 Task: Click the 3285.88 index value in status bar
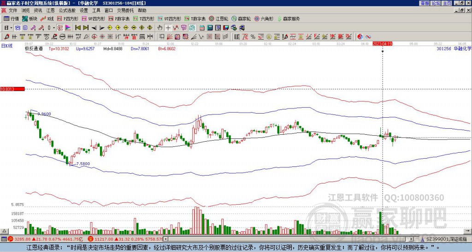22,239
